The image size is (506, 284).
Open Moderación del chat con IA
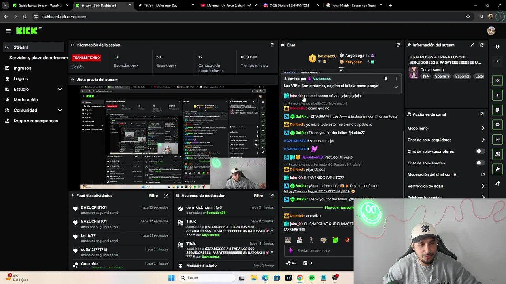click(446, 174)
